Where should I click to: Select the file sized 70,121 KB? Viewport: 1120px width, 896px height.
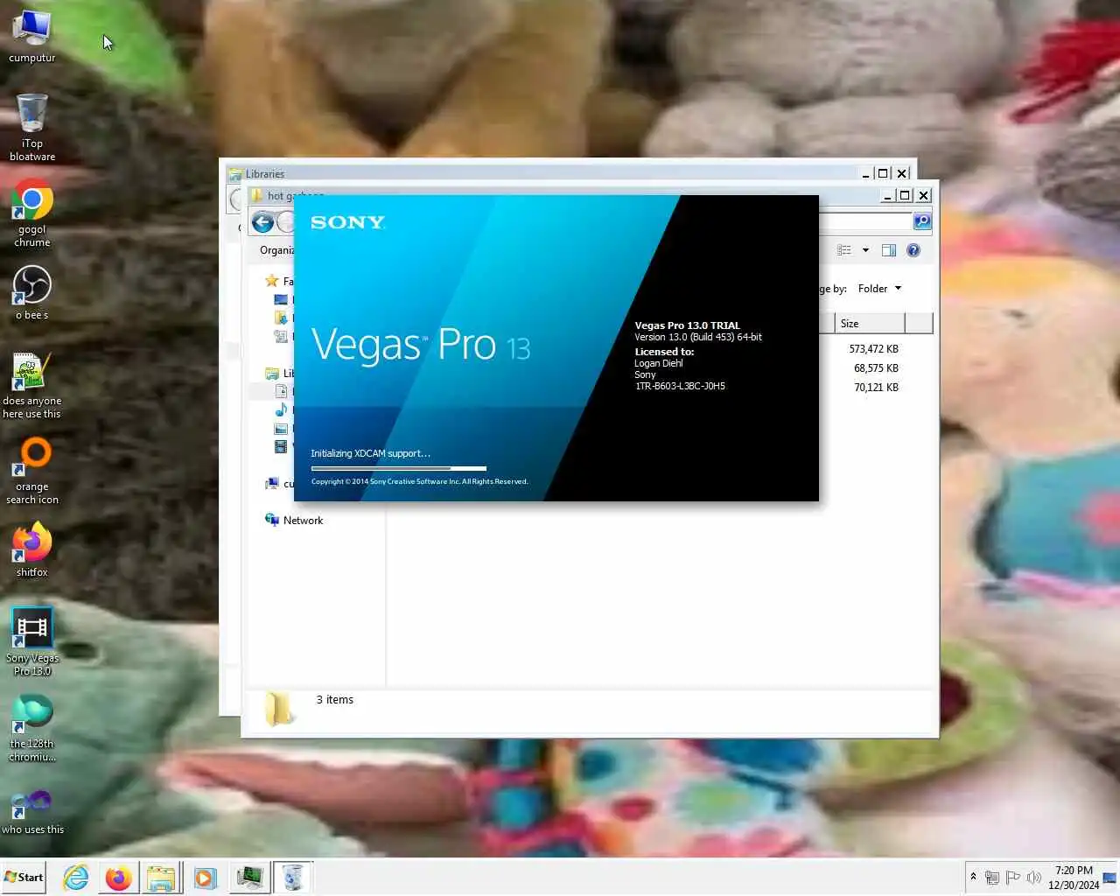coord(876,388)
